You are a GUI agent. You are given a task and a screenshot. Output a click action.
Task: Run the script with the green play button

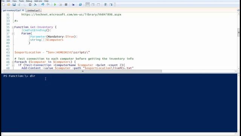pyautogui.click(x=55, y=5)
